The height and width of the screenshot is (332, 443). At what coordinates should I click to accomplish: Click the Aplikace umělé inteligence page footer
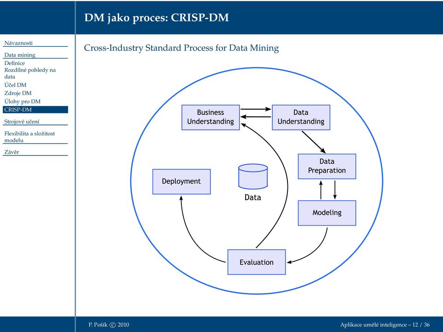pos(385,325)
